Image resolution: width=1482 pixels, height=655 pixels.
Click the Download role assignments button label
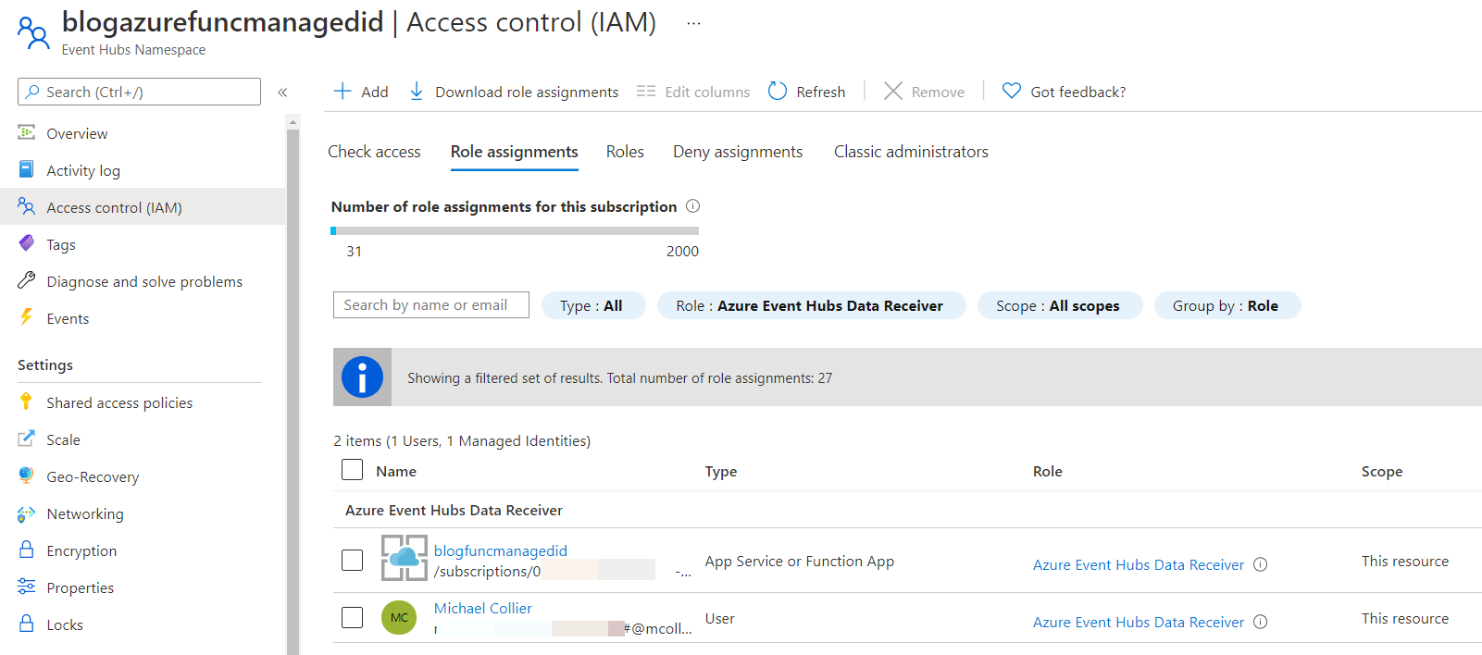[x=527, y=92]
